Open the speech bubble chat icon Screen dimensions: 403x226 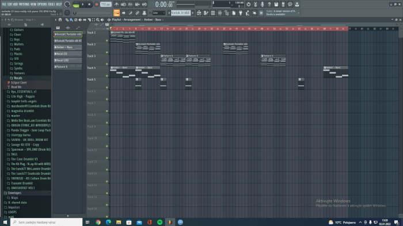290,5
